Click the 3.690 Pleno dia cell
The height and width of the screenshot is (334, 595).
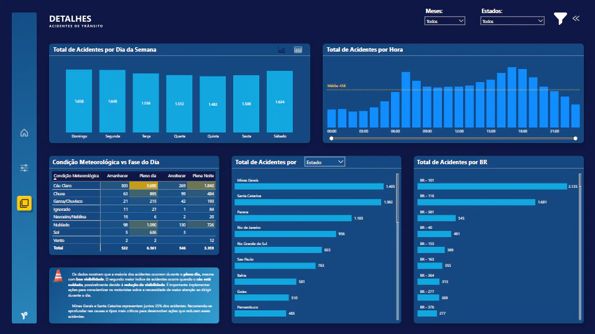[144, 185]
